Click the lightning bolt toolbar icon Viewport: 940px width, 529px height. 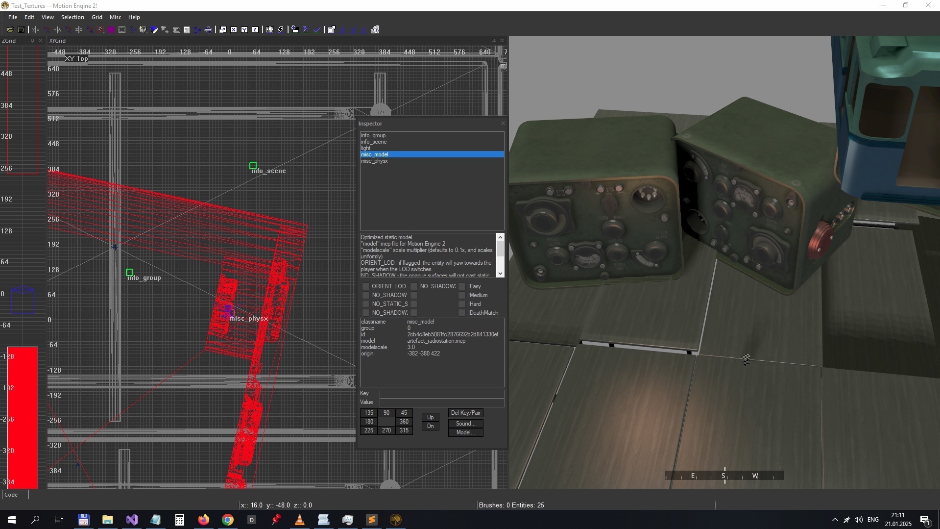coord(281,29)
